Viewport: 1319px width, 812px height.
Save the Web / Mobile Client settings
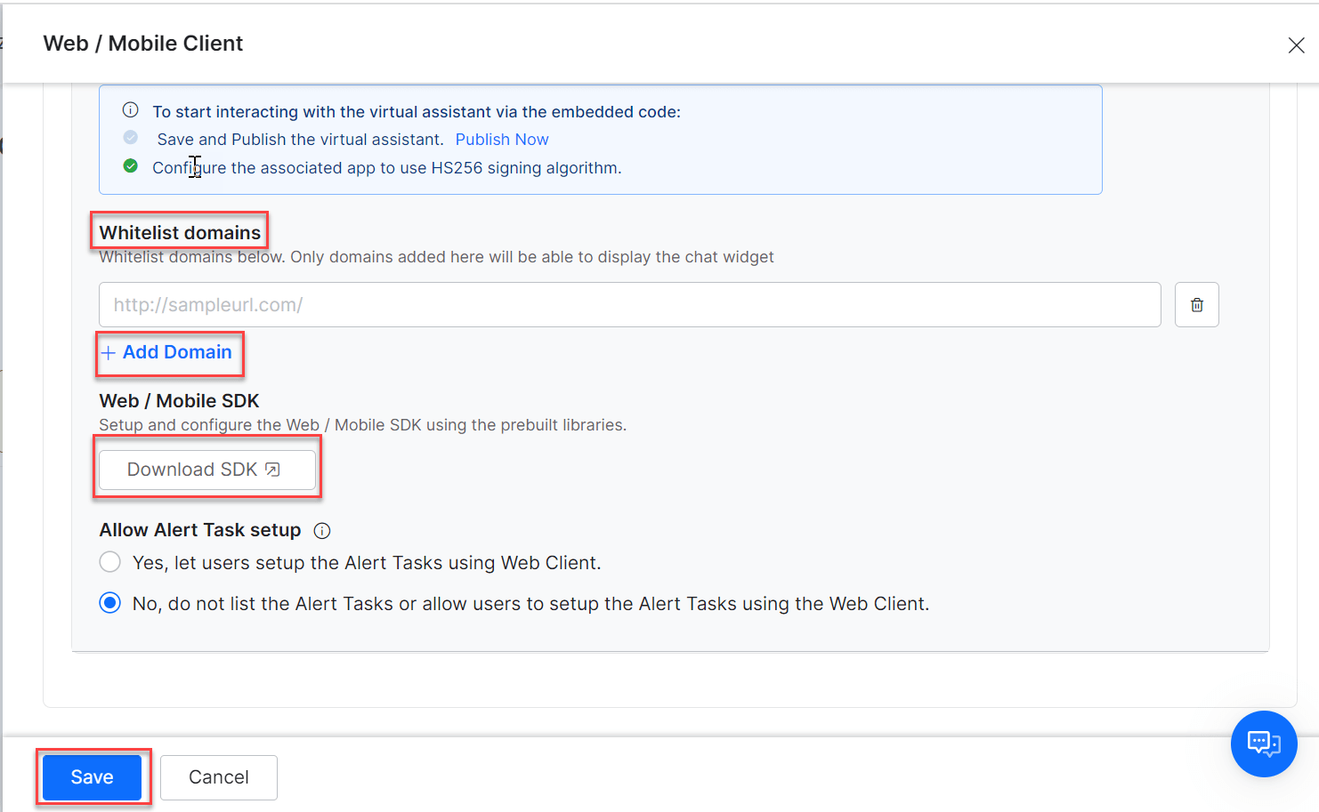click(93, 777)
